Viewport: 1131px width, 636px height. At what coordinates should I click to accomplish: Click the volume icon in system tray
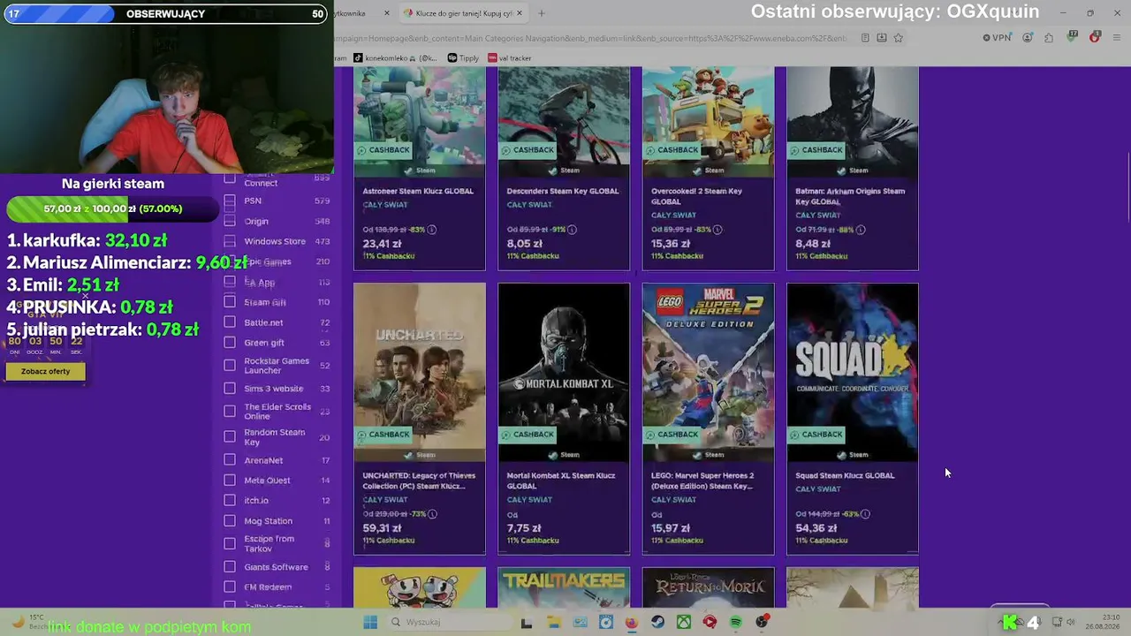1071,622
